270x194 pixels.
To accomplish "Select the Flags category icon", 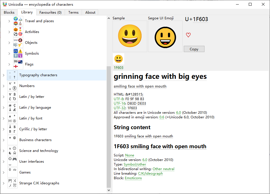I will (x=18, y=64).
